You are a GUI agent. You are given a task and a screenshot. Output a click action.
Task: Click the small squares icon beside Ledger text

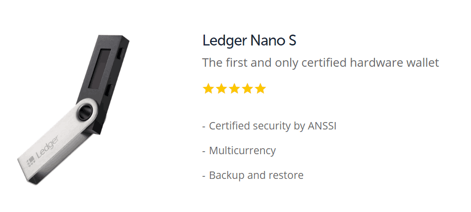[x=30, y=161]
